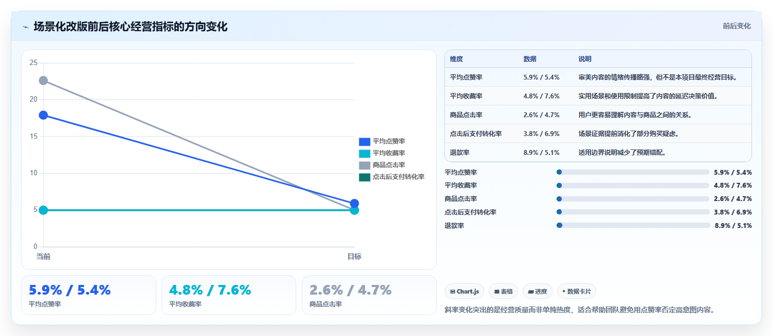This screenshot has height=336, width=773.
Task: Click the 目标 x-axis label
Action: coord(354,256)
